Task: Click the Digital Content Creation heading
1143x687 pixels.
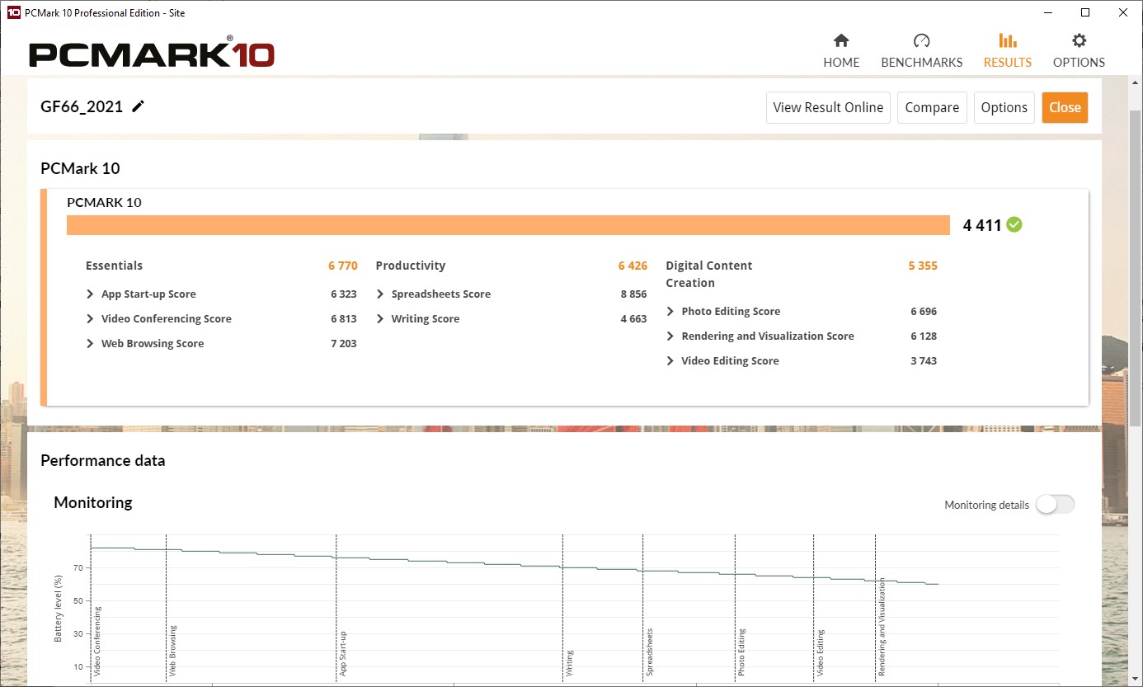Action: (709, 274)
